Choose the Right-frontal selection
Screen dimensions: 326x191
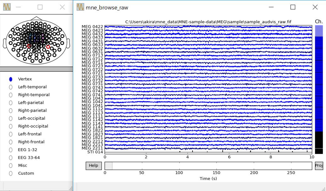coord(11,142)
